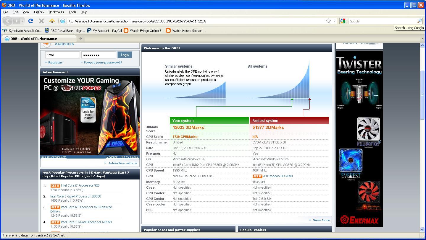Click scrollbar up arrow
This screenshot has height=240, width=426.
[422, 45]
